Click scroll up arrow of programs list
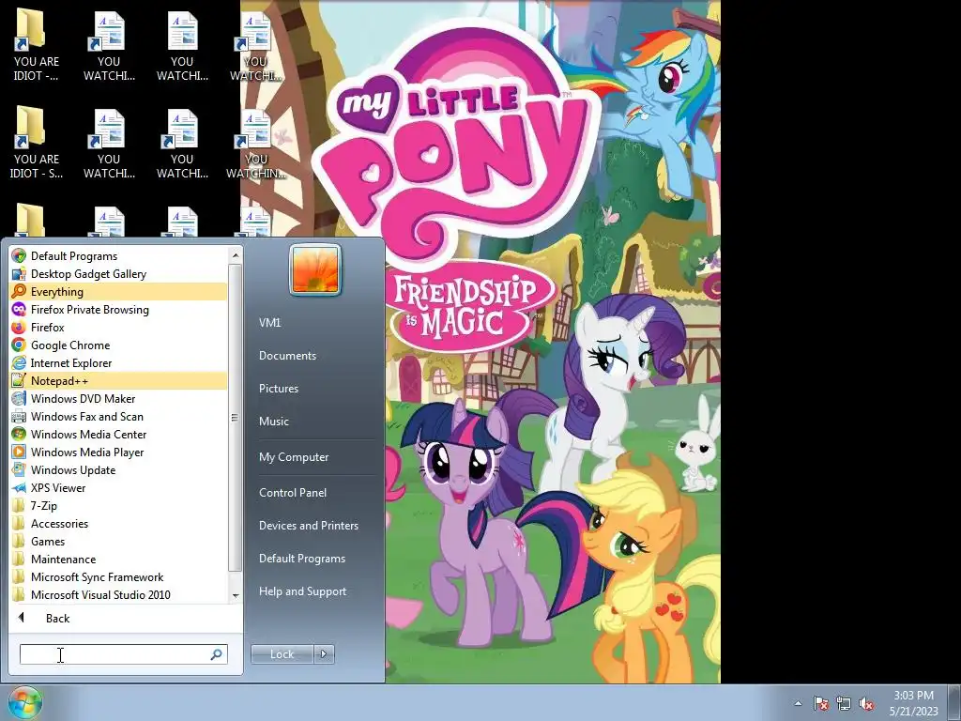Image resolution: width=961 pixels, height=721 pixels. (236, 255)
